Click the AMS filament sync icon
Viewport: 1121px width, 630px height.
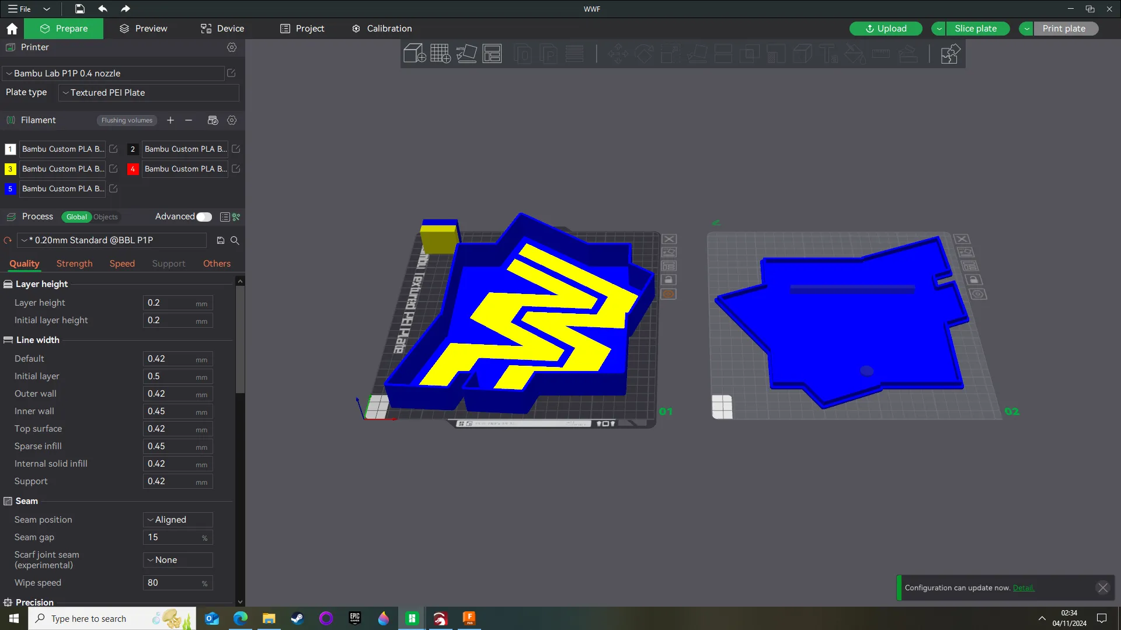point(213,120)
